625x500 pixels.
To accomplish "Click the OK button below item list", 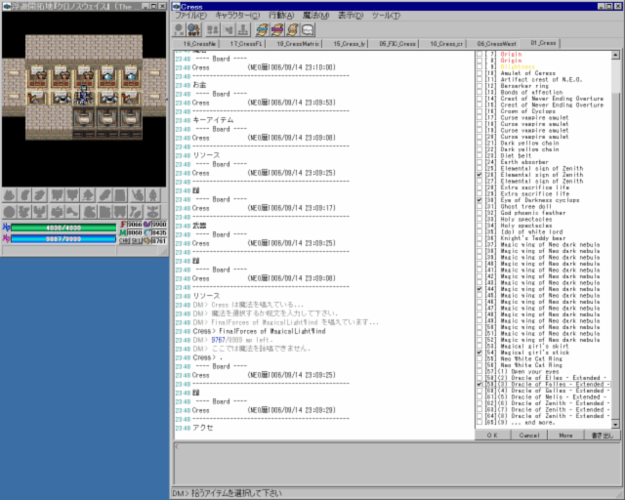I will [492, 436].
